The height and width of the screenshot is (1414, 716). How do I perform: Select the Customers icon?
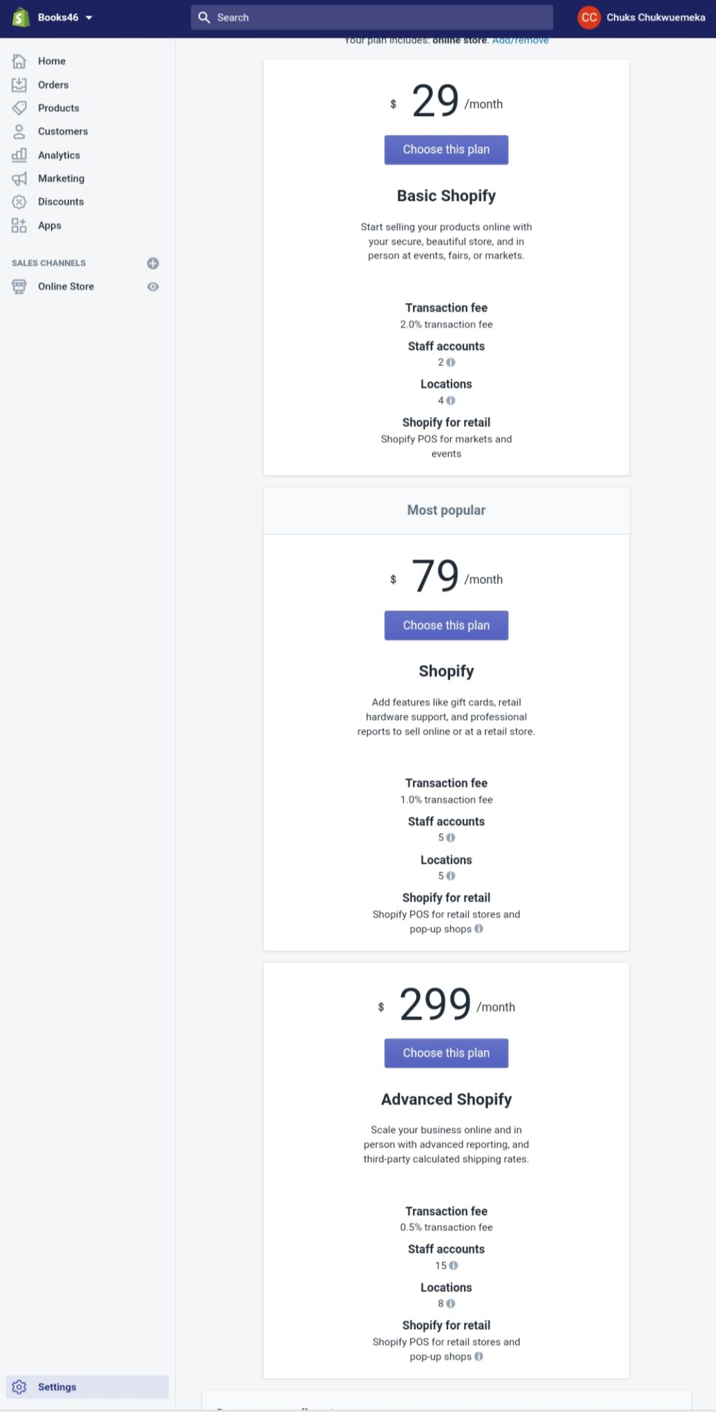pos(19,131)
